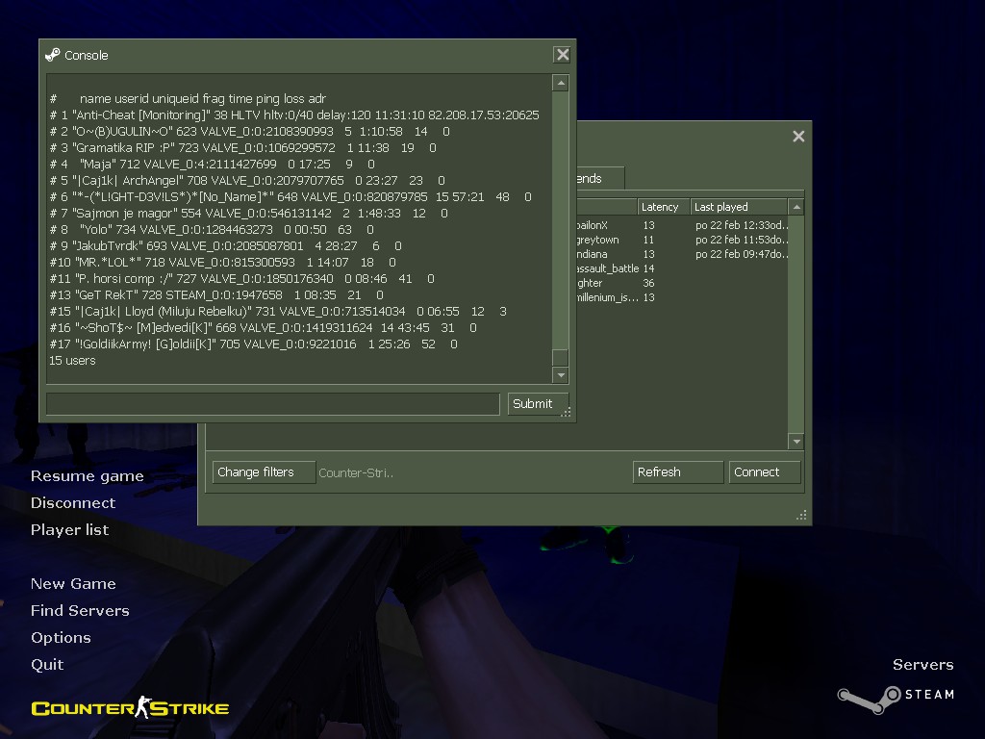This screenshot has height=739, width=985.
Task: Open Change filters in server browser
Action: click(x=264, y=471)
